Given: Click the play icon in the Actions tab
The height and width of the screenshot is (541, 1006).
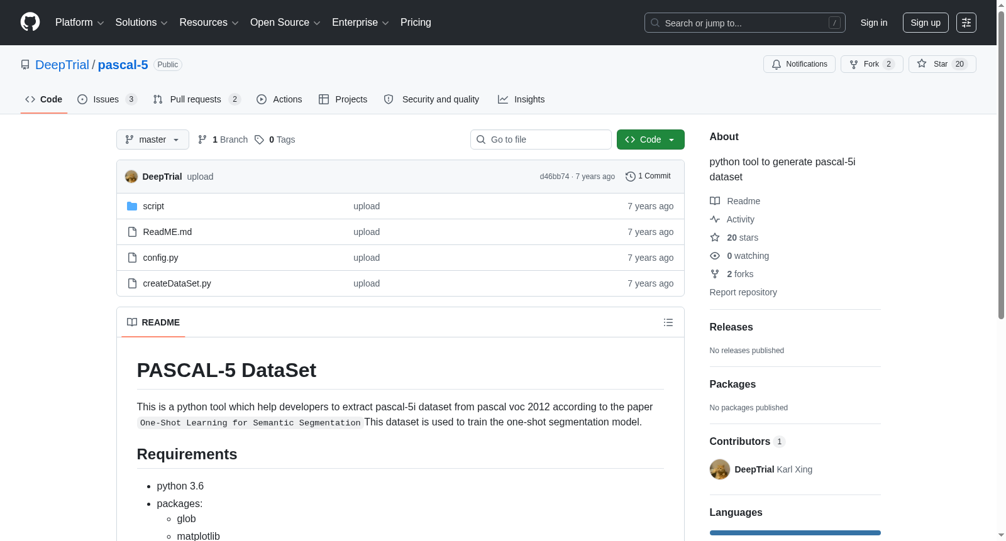Looking at the screenshot, I should [262, 99].
